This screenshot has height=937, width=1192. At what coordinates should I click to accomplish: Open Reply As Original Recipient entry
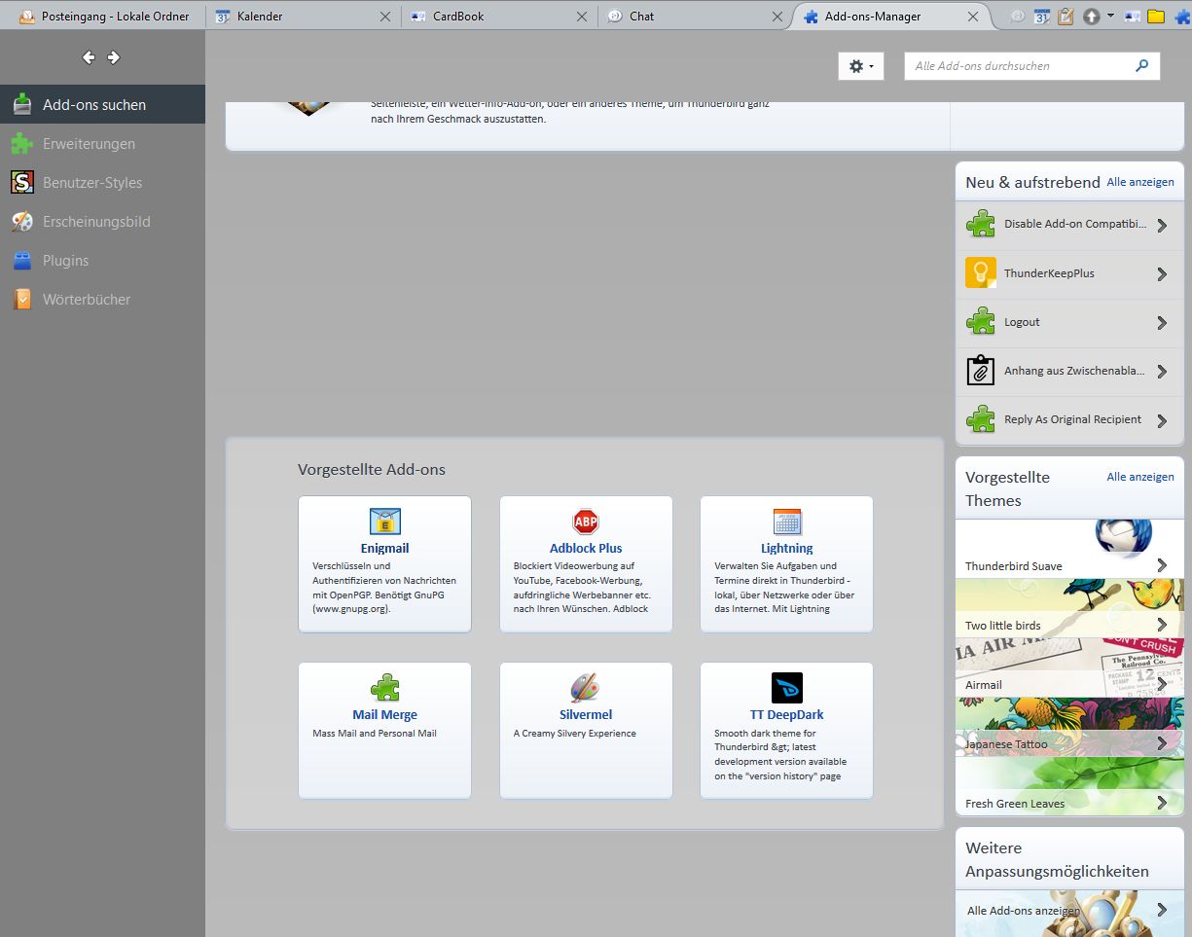(1069, 420)
